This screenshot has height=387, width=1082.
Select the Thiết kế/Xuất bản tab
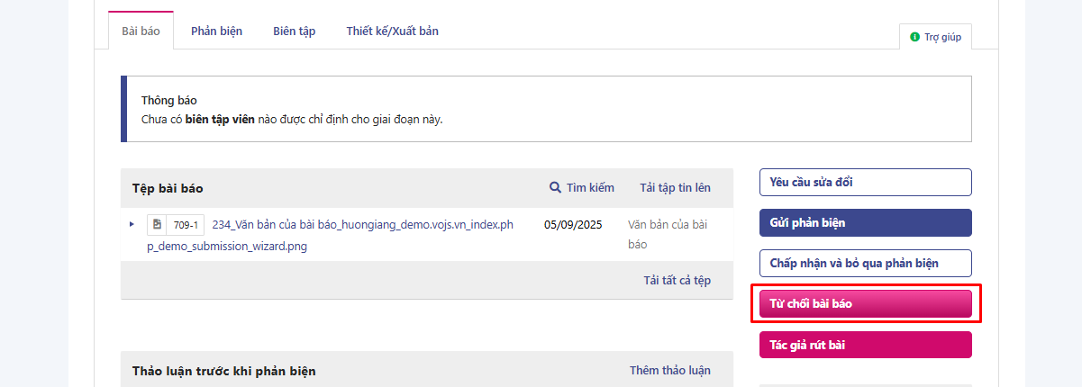click(x=392, y=31)
